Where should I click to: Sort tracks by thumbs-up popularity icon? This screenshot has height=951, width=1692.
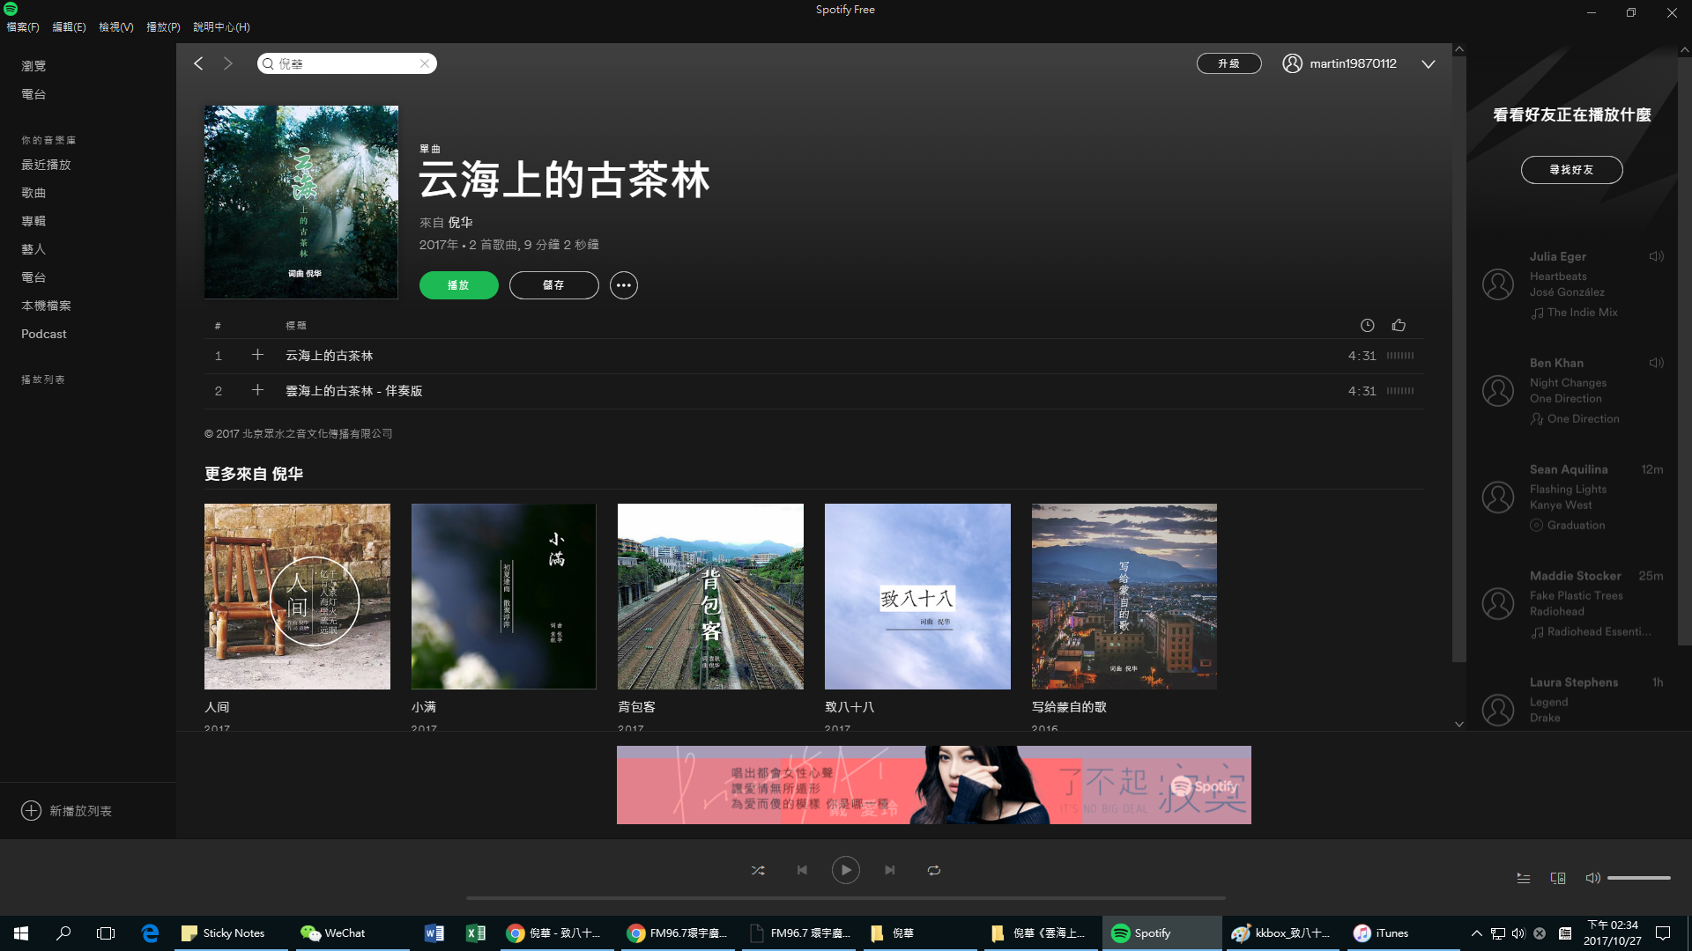tap(1399, 325)
